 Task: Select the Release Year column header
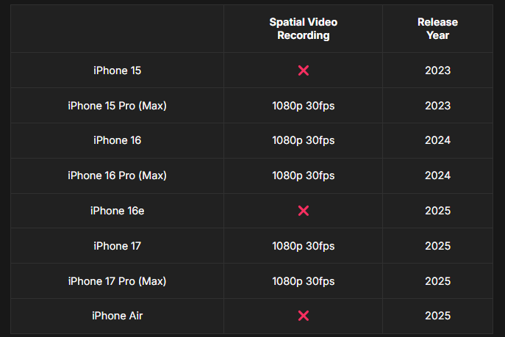coord(437,29)
